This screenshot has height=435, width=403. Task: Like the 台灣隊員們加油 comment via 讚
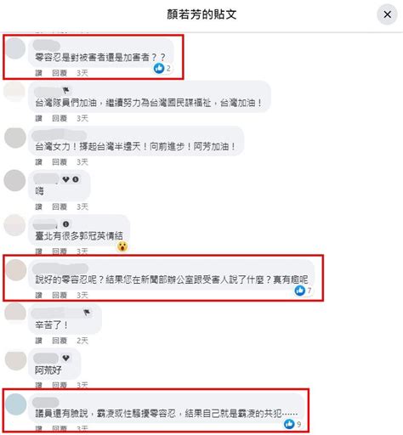click(x=38, y=118)
